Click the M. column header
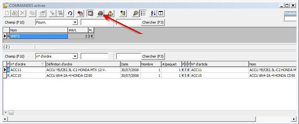This screenshot has height=124, width=299. [x=91, y=30]
